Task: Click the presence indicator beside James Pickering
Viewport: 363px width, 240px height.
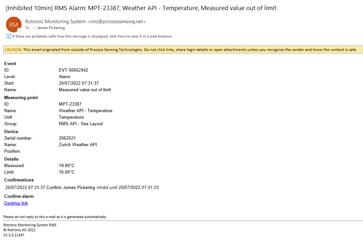Action: [35, 28]
